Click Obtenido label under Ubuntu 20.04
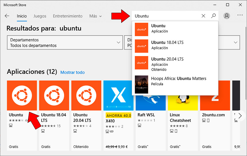The height and width of the screenshot is (156, 247). [81, 147]
